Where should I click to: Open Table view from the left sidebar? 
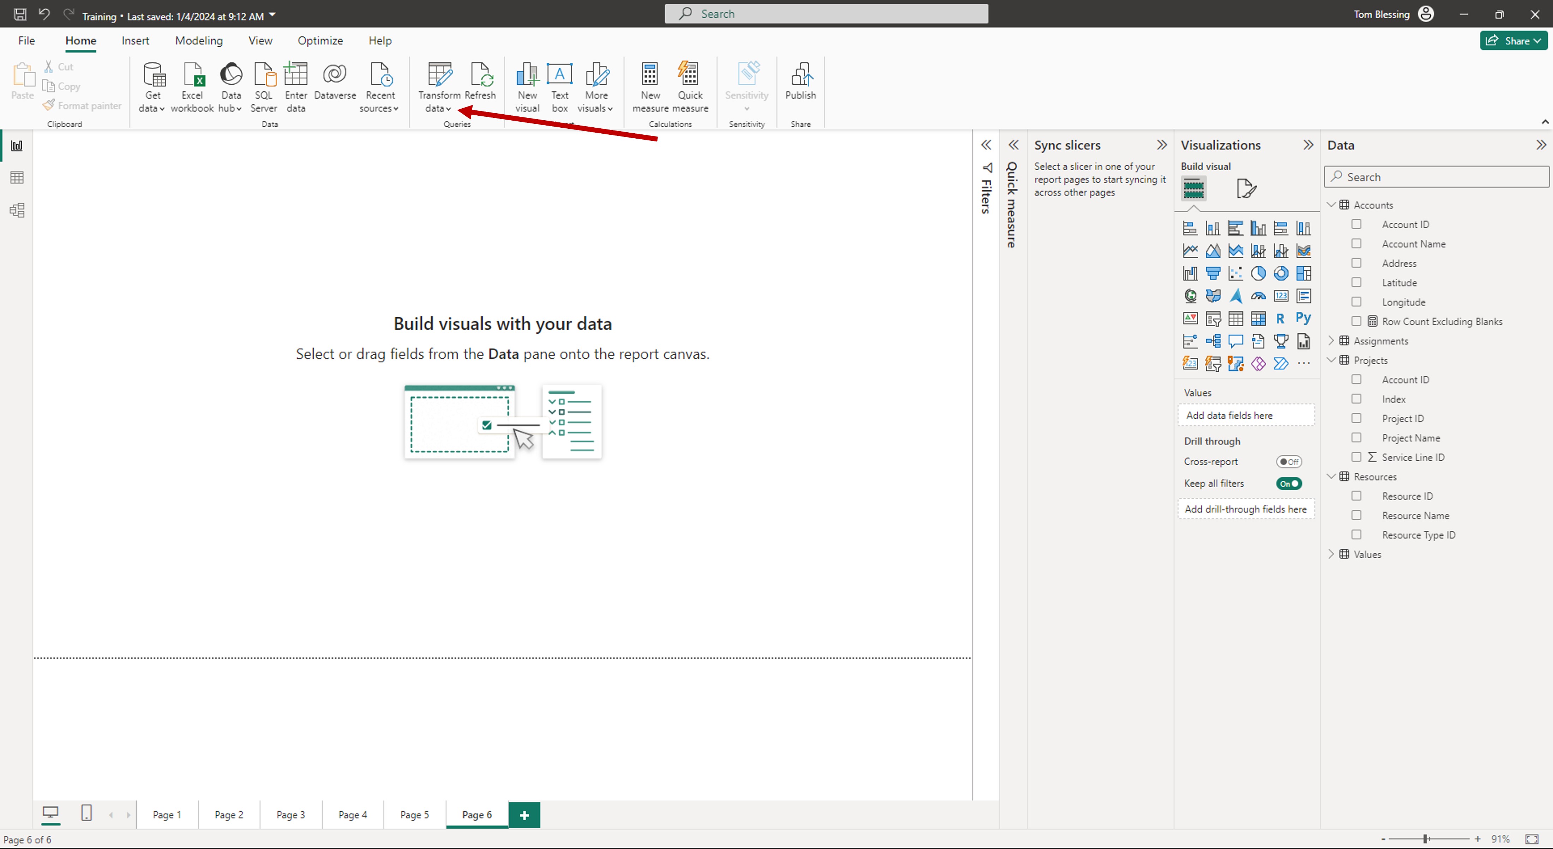click(x=16, y=177)
